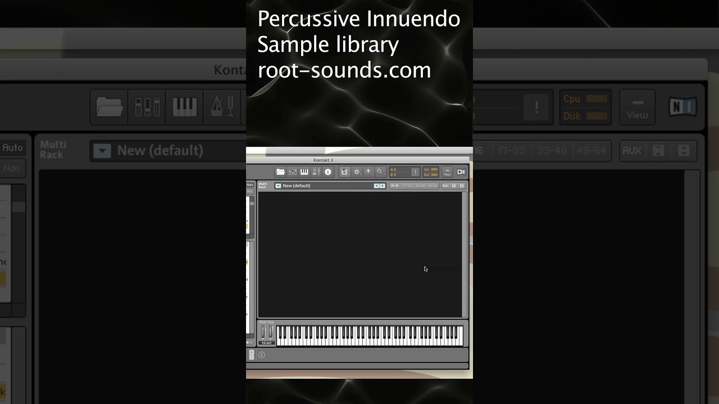Click the round Info icon in top toolbar
The image size is (719, 404).
tap(328, 172)
